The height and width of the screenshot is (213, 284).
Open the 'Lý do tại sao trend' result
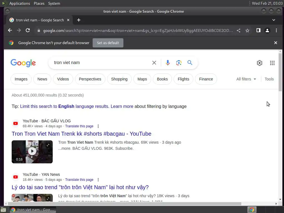coord(80,187)
